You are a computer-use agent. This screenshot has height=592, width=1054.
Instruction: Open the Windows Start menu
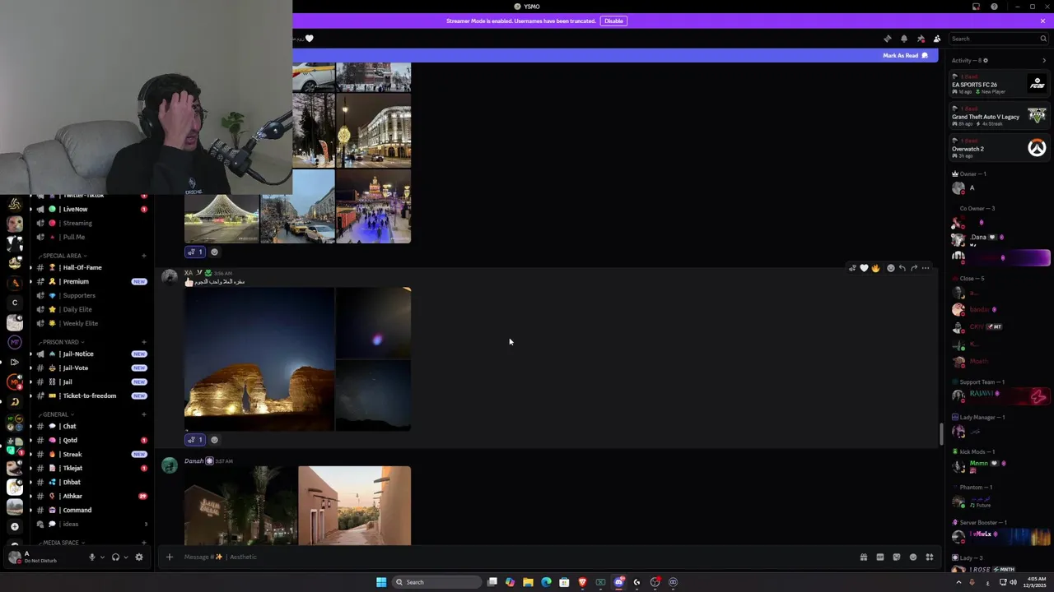(x=381, y=582)
